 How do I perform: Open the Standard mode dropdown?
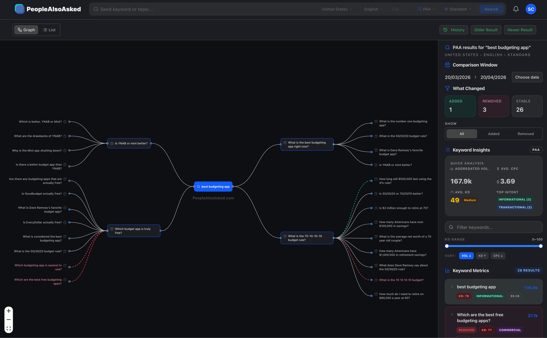pos(458,9)
